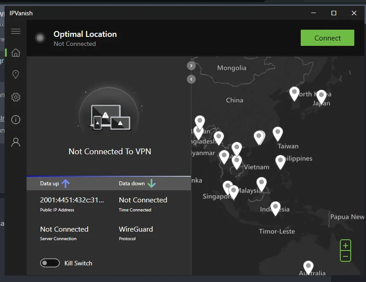Open the Info sidebar icon
The width and height of the screenshot is (366, 282).
(16, 120)
